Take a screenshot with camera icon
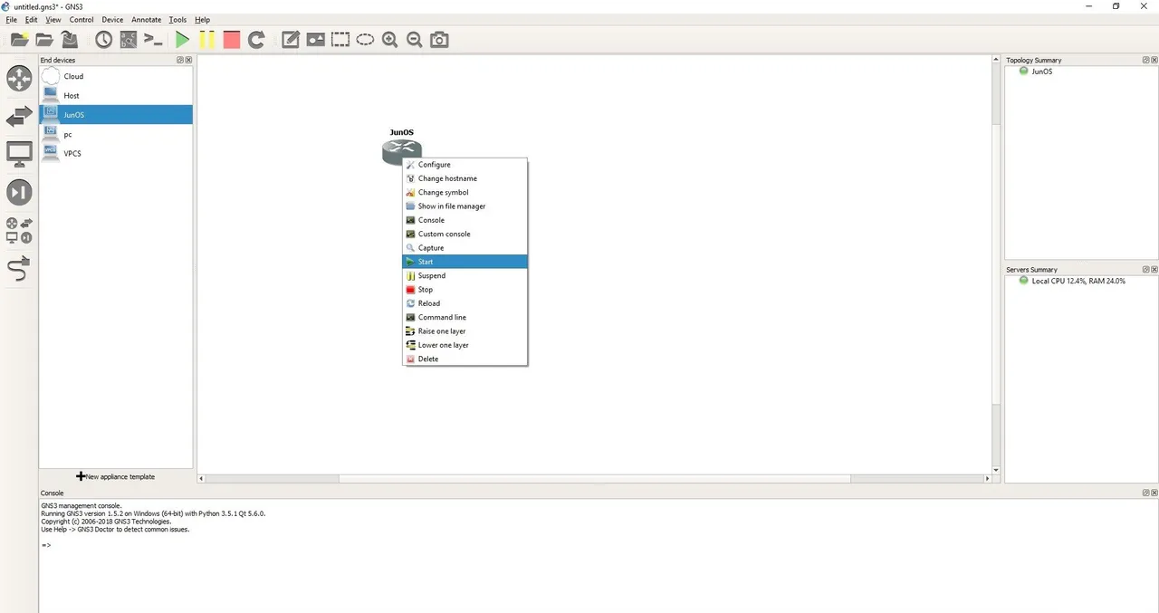The height and width of the screenshot is (613, 1159). coord(439,40)
